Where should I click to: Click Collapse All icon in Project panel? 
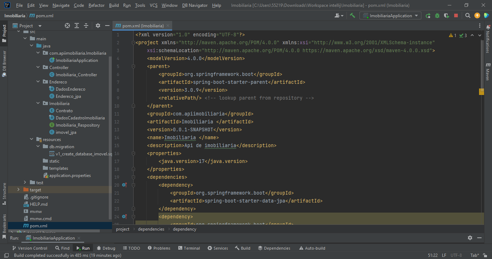86,26
